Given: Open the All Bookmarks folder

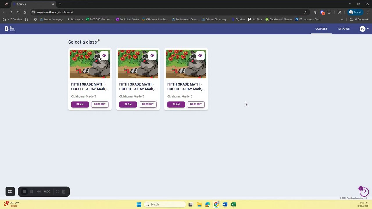Looking at the screenshot, I should (360, 19).
